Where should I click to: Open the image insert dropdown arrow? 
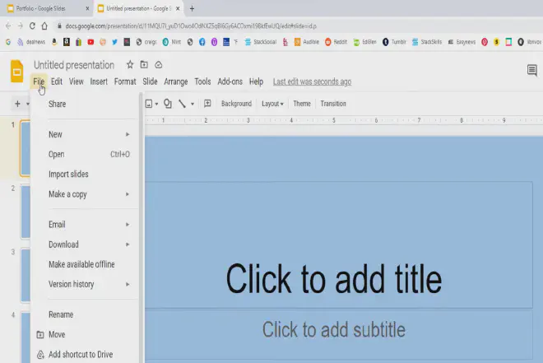(156, 104)
